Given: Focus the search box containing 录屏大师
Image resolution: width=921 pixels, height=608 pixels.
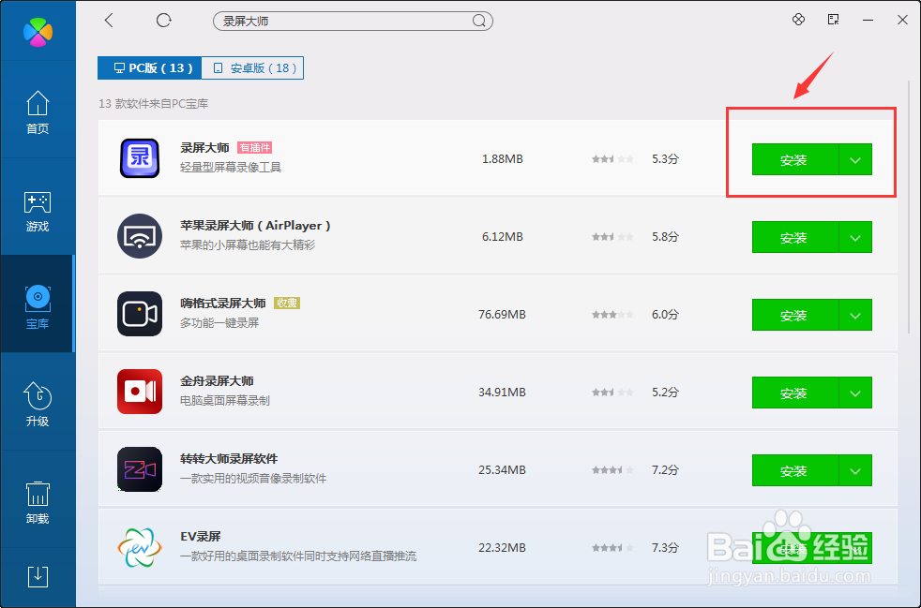Looking at the screenshot, I should point(353,22).
